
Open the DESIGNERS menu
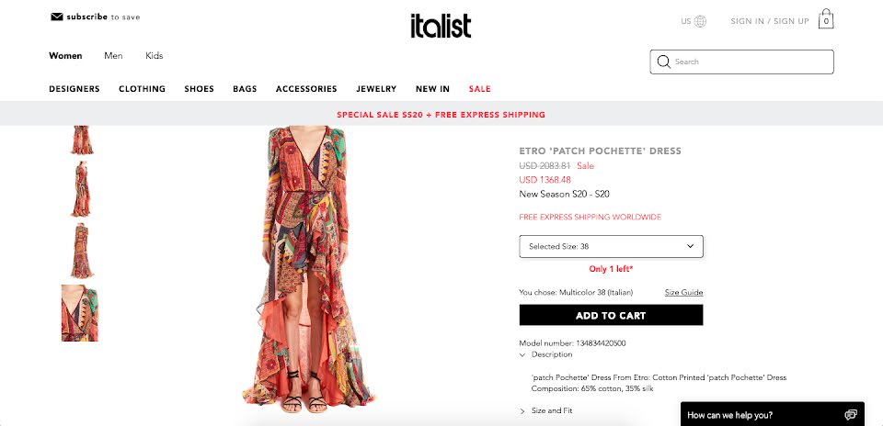75,89
